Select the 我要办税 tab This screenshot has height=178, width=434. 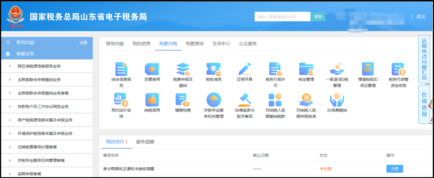[168, 43]
